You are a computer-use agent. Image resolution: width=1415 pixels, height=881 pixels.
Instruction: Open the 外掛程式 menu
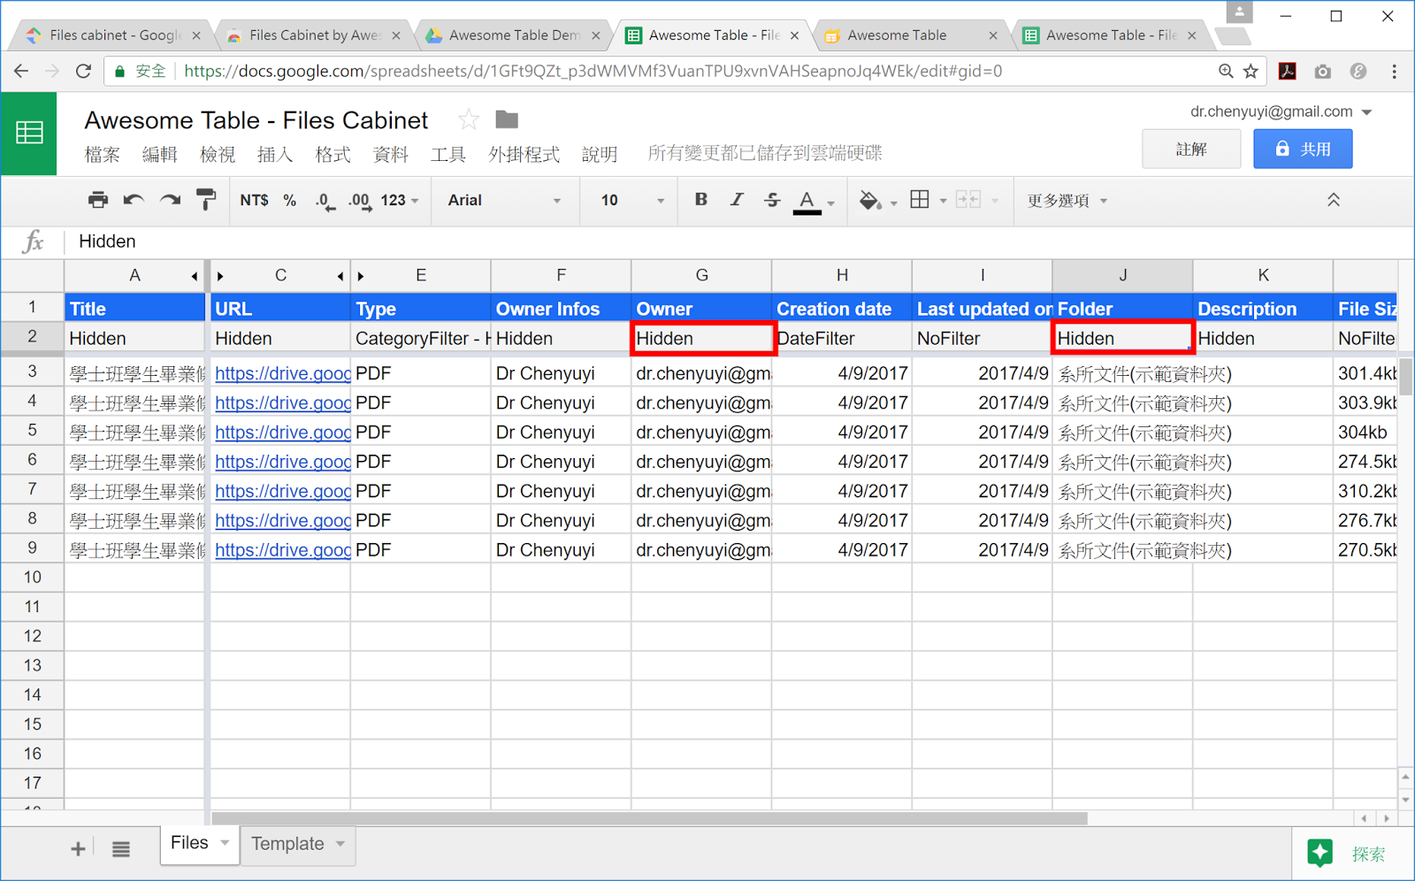tap(524, 155)
